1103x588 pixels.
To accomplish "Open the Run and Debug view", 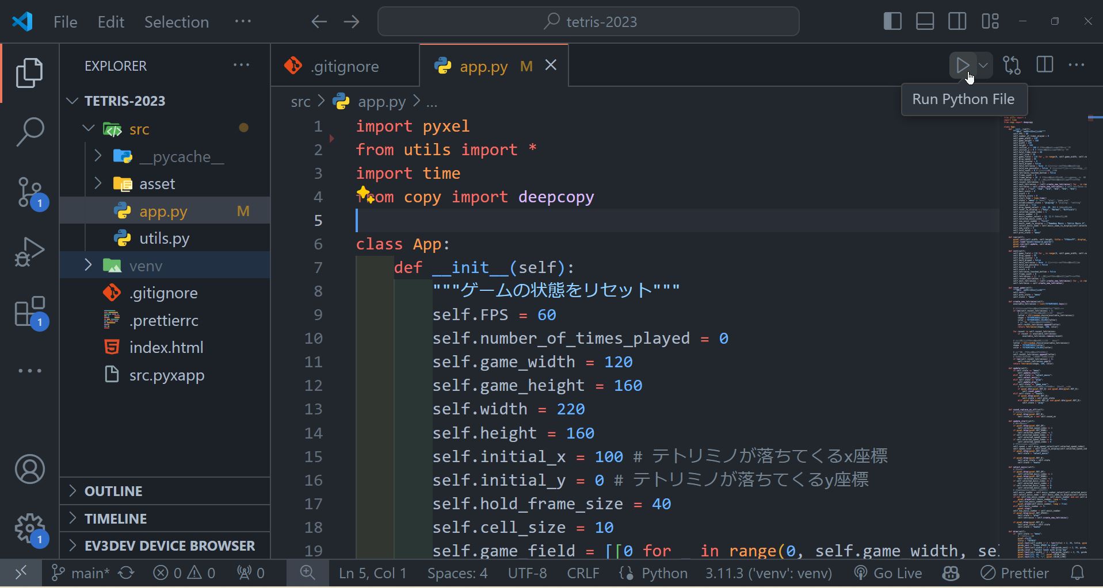I will [x=29, y=252].
